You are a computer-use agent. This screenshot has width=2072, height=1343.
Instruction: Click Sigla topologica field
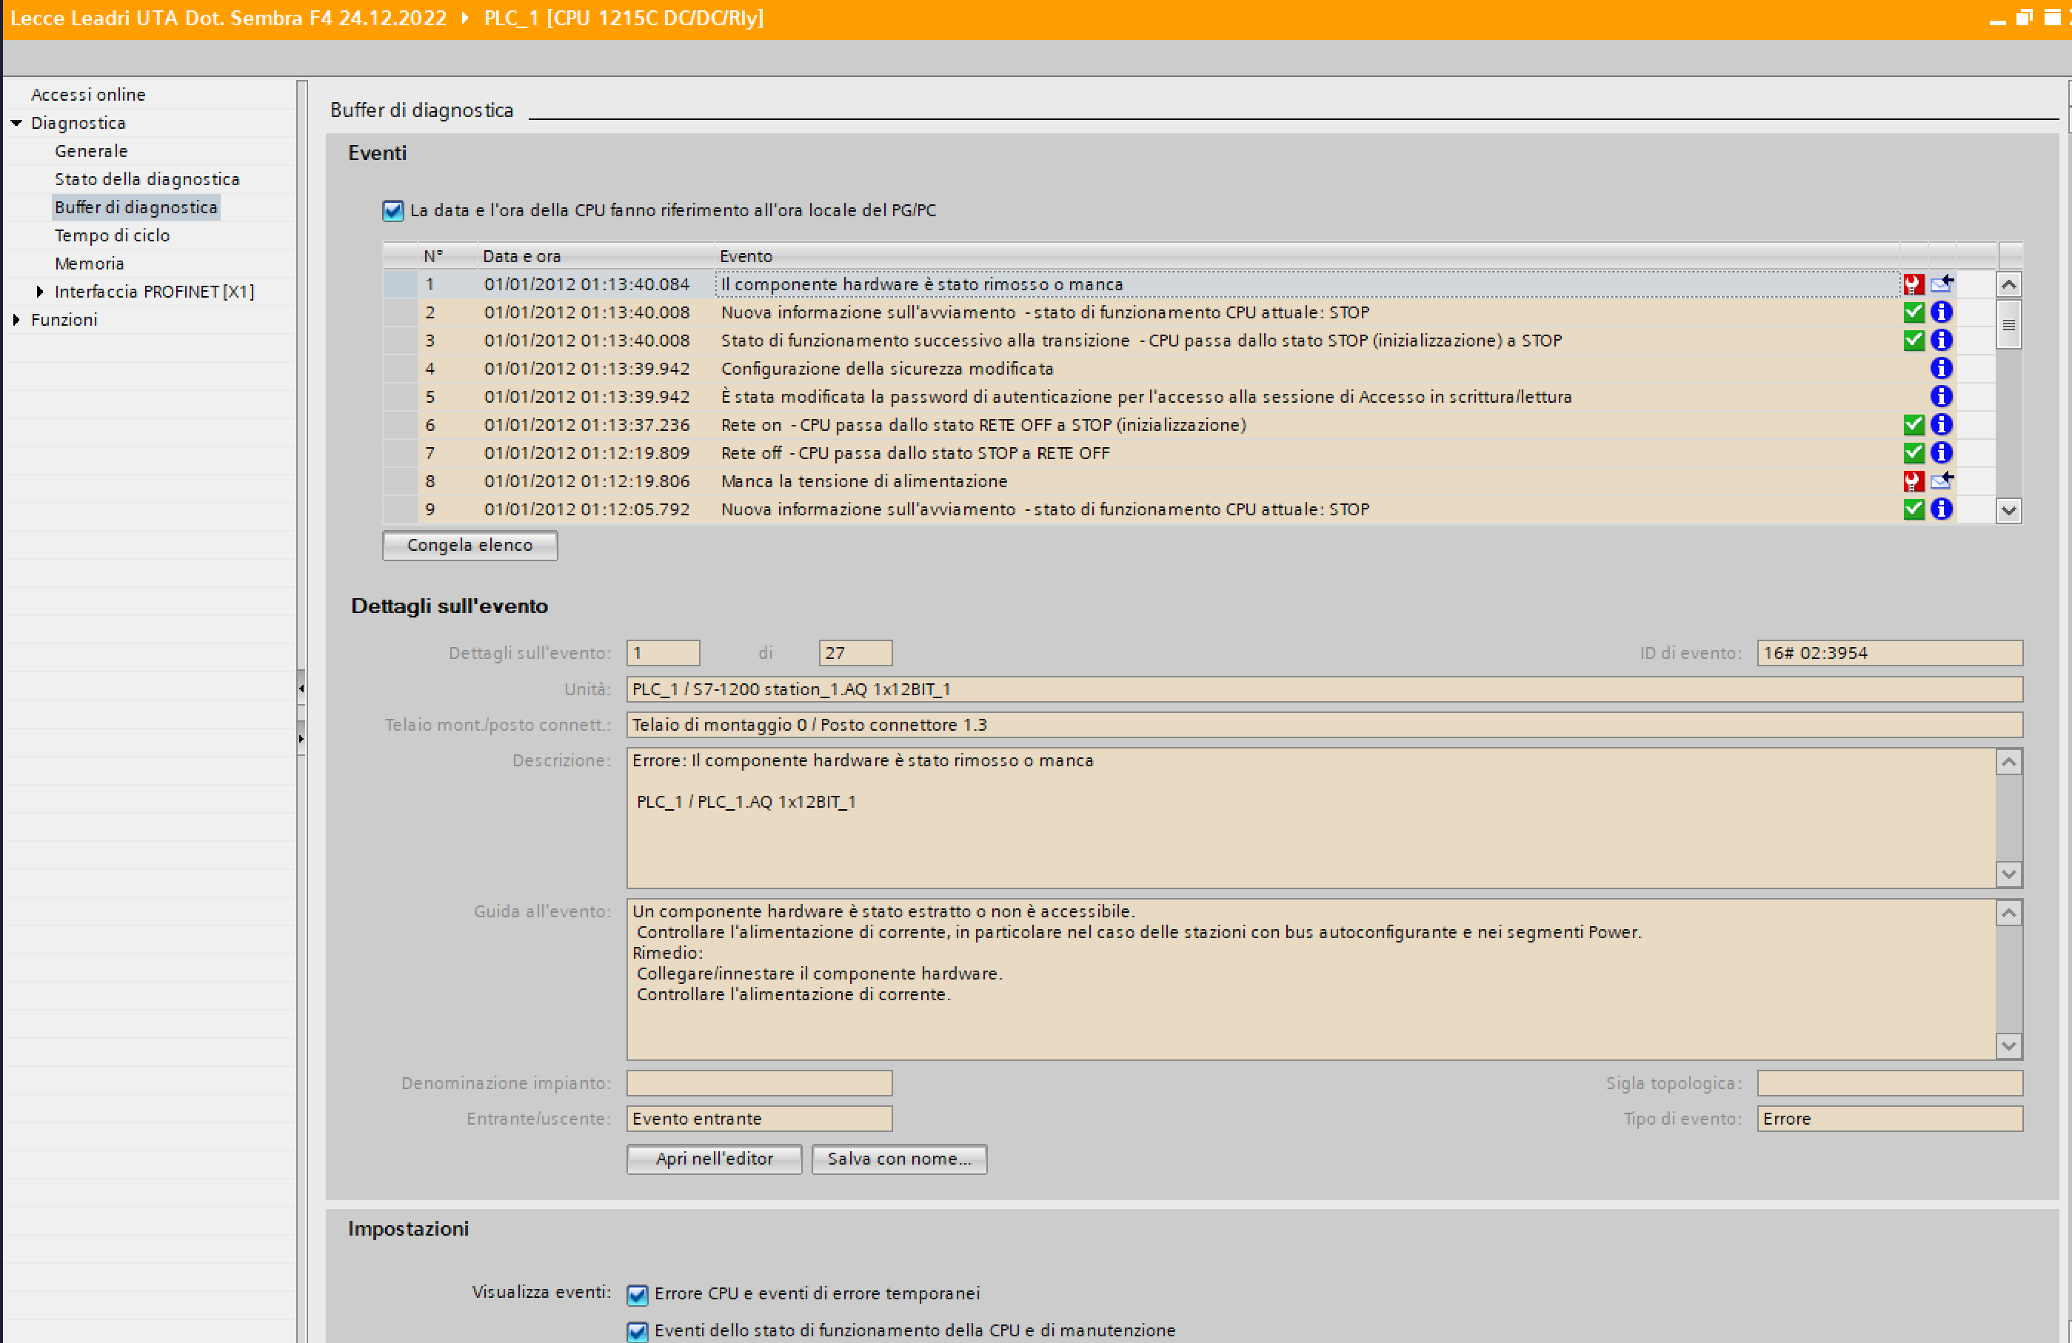pos(1889,1082)
